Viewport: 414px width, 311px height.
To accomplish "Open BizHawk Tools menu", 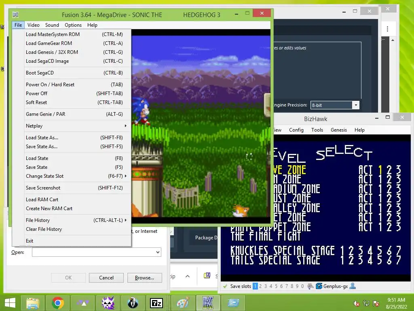I will pyautogui.click(x=317, y=130).
